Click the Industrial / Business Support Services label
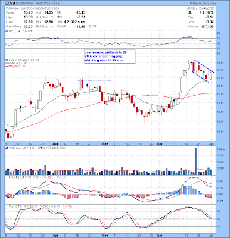The width and height of the screenshot is (230, 238). click(x=32, y=8)
